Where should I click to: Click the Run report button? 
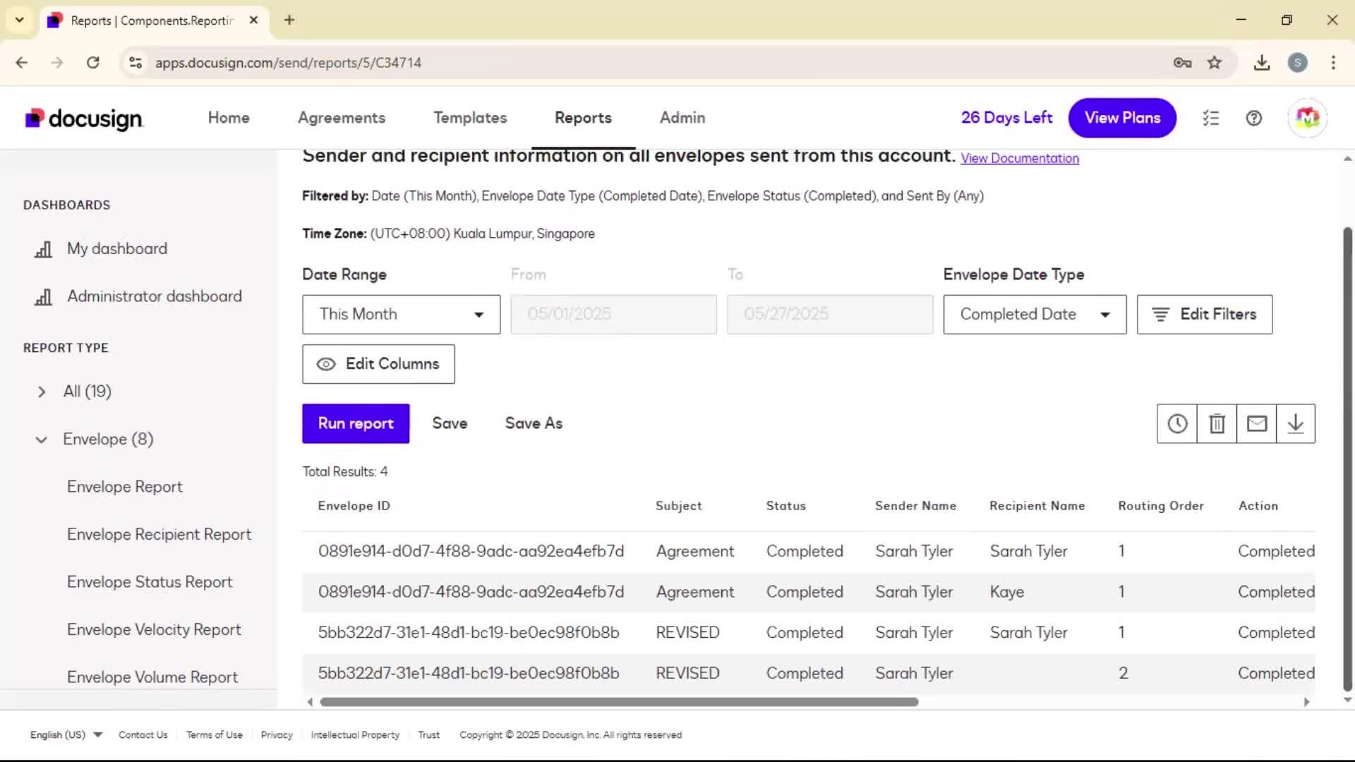click(x=356, y=423)
